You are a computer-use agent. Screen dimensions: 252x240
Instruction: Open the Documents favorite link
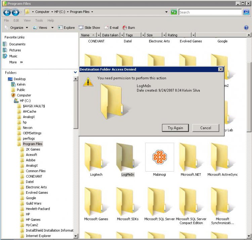click(14, 44)
